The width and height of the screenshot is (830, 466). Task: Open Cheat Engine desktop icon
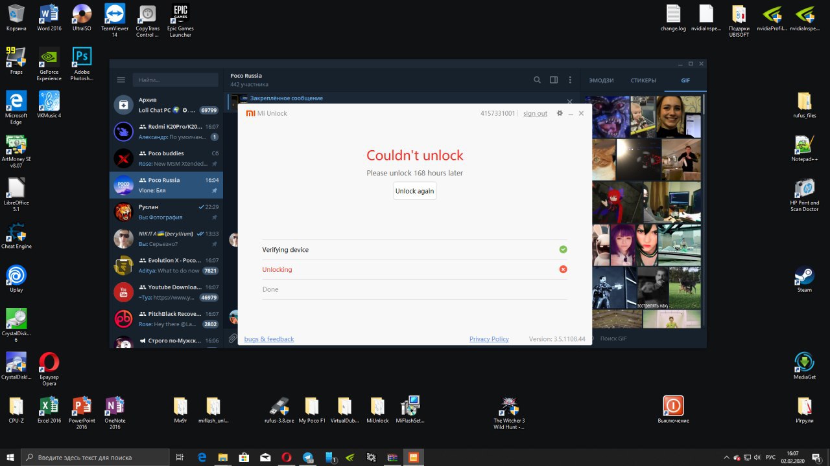[16, 236]
